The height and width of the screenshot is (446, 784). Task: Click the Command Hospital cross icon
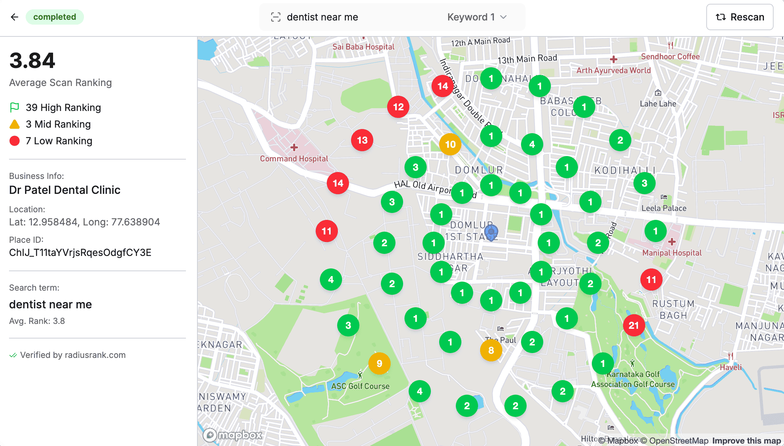[x=294, y=148]
